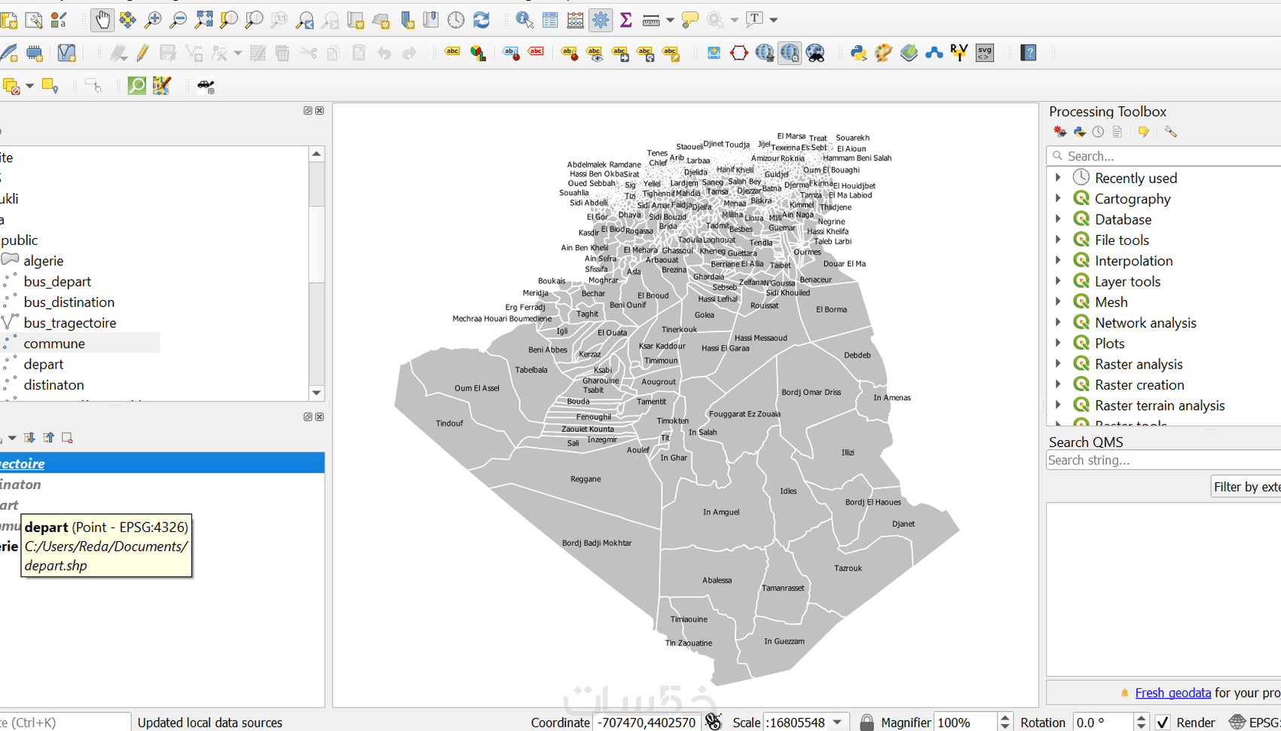Click the svg export plugin icon

coord(985,53)
